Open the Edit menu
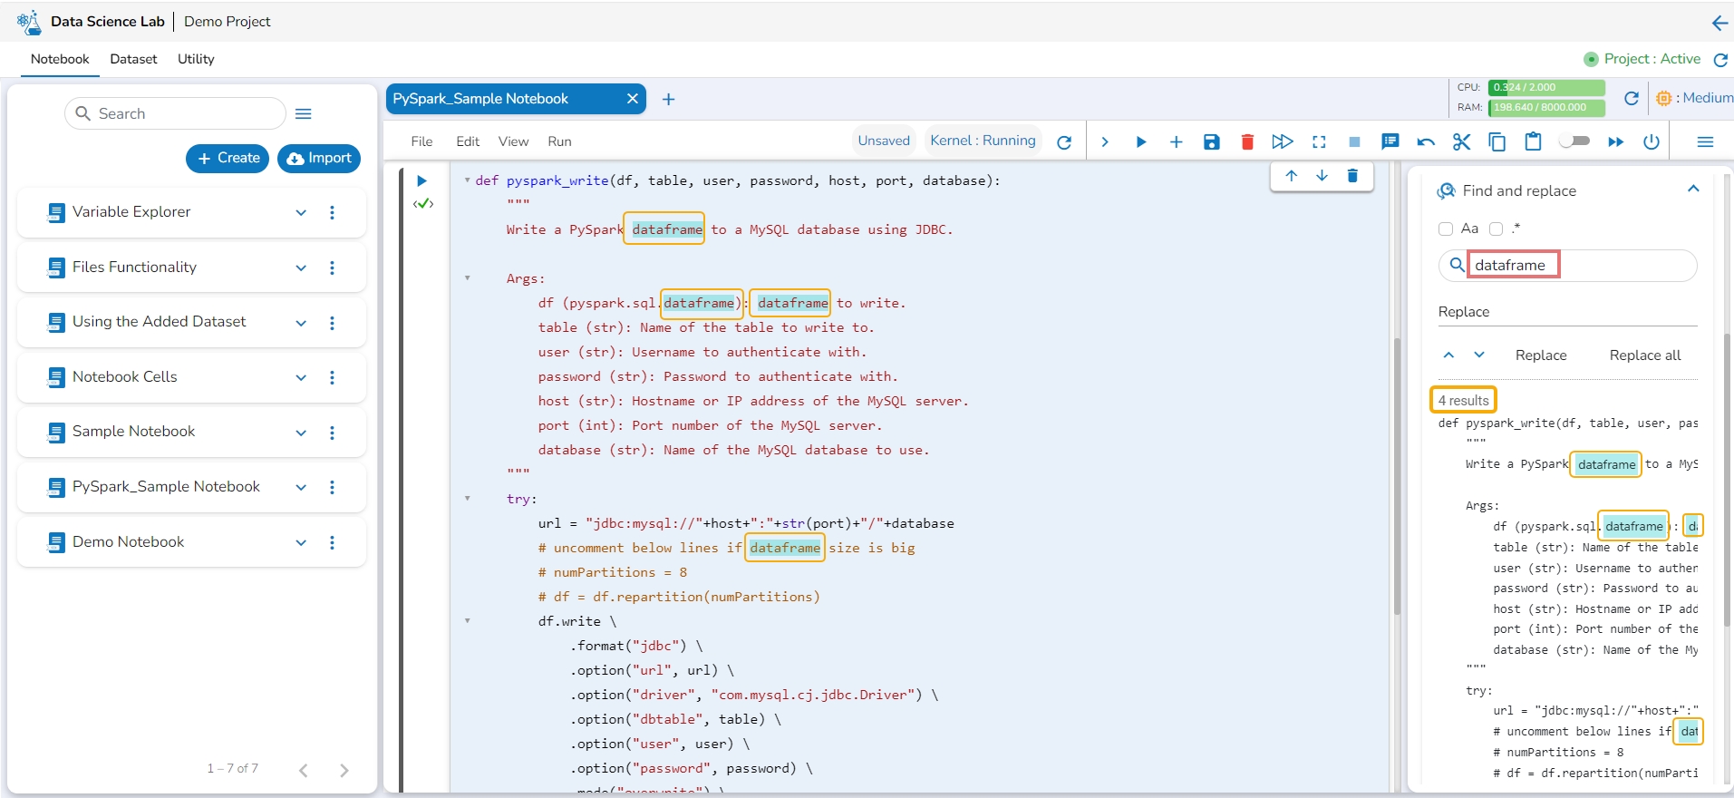1734x798 pixels. point(468,141)
